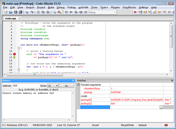This screenshot has width=176, height=129.
Task: Click the empty new watch name cell
Action: [95, 107]
